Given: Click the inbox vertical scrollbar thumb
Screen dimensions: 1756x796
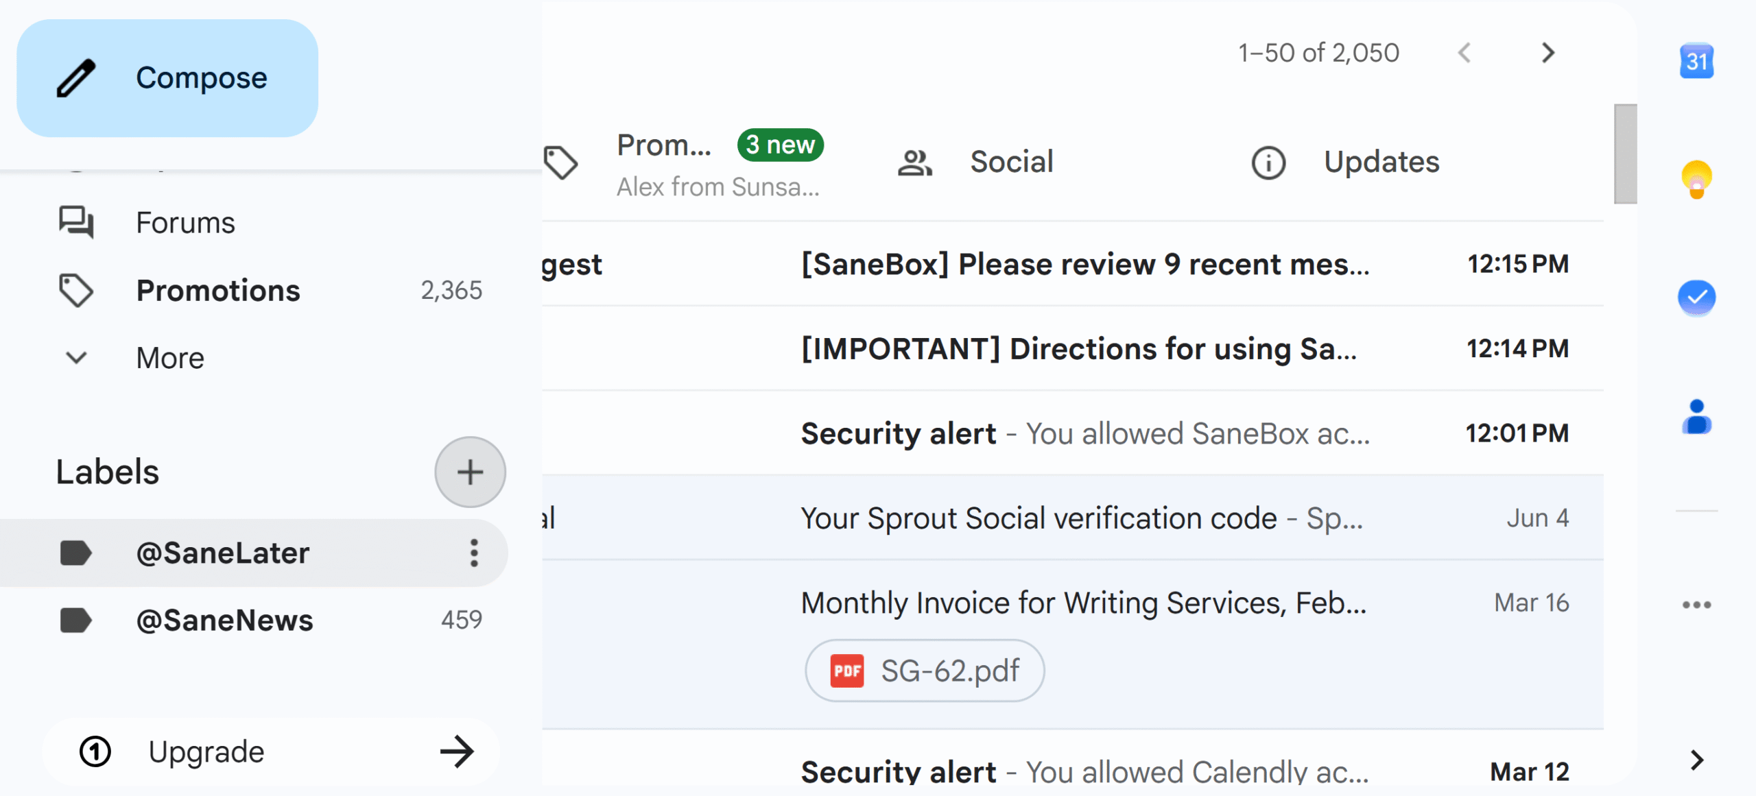Looking at the screenshot, I should click(x=1626, y=154).
